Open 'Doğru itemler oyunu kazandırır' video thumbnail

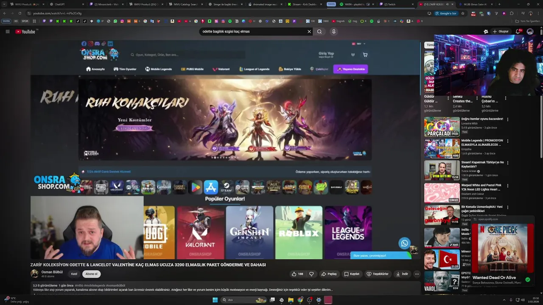[442, 127]
